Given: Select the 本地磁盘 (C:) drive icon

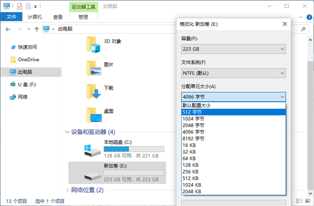Looking at the screenshot, I should [x=92, y=151].
